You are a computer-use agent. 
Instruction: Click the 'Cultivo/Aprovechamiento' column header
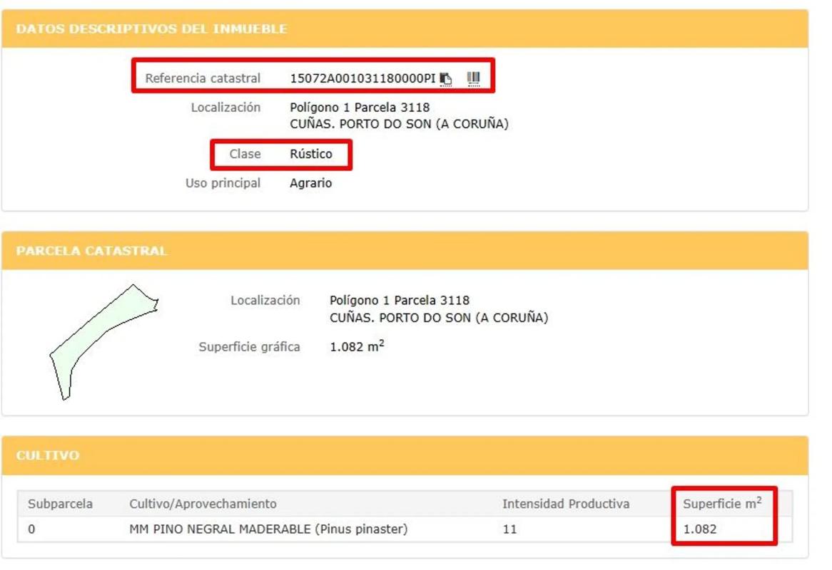(203, 504)
